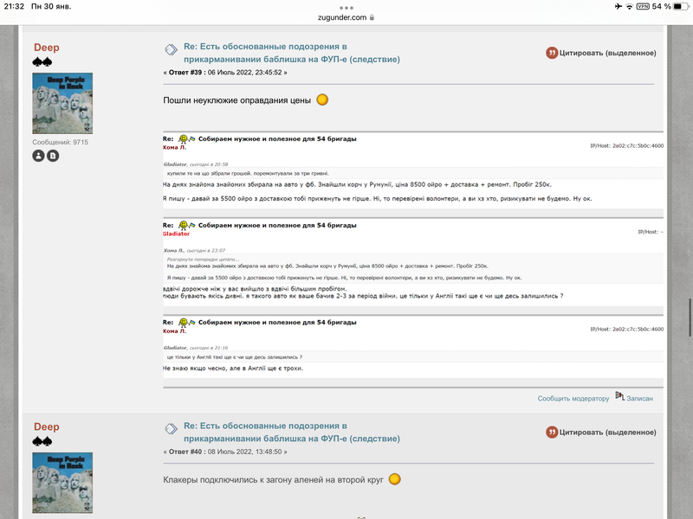Click the IP log icon next to Записан

click(x=619, y=396)
